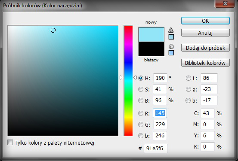Click the current color (bieżący) black preview
238x161 pixels.
[x=151, y=49]
